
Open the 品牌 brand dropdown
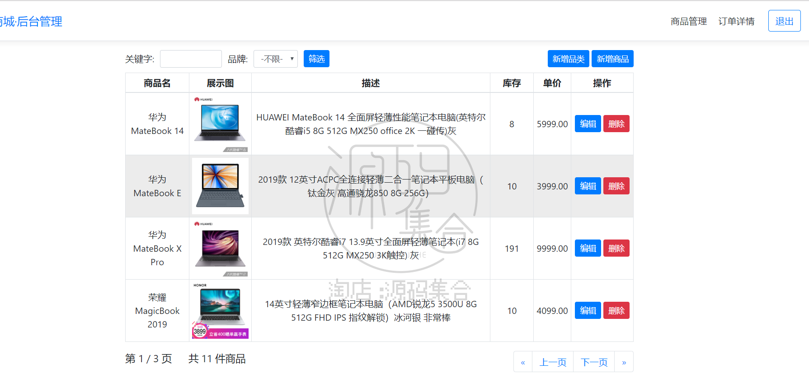[275, 59]
